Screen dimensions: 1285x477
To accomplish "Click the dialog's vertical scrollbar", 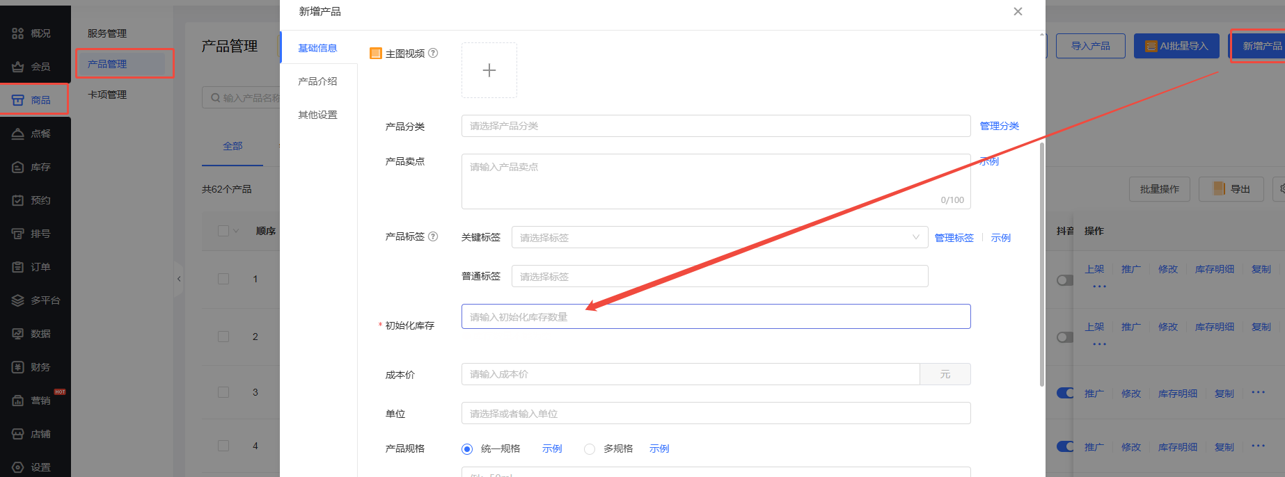I will click(x=1041, y=264).
